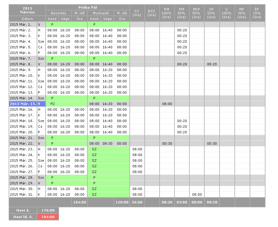Click the red "184:00" Havi ld. ó. value

point(48,217)
